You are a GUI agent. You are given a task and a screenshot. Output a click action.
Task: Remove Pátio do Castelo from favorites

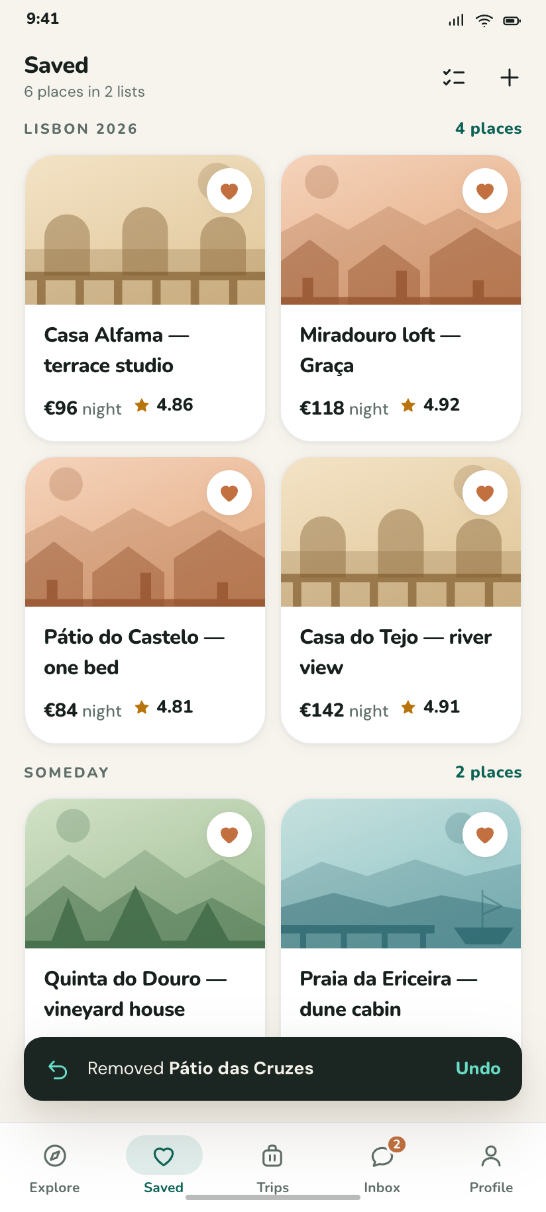[229, 493]
